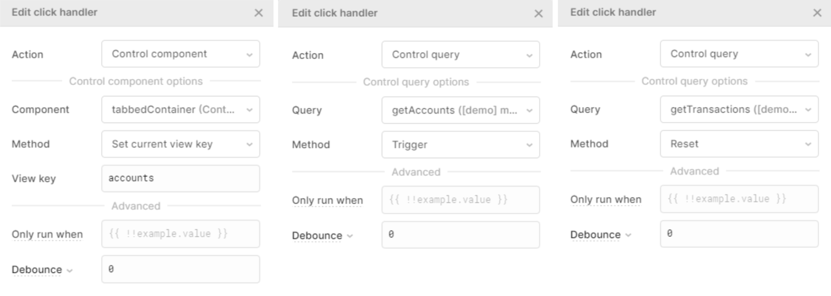Click the Debounce value field in right panel
Screen dimensions: 831x296
pyautogui.click(x=739, y=234)
